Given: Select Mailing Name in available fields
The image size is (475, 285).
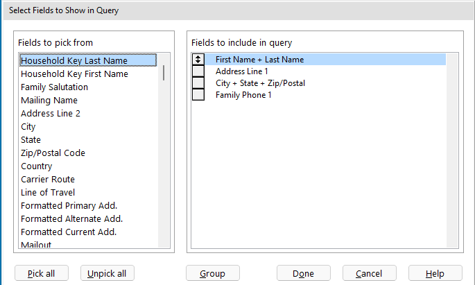Looking at the screenshot, I should tap(49, 100).
